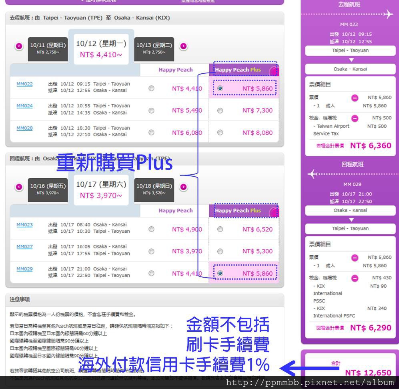This screenshot has height=389, width=399.
Task: Choose MM022 Happy Peach fare NT$ 4,410
Action: 151,89
